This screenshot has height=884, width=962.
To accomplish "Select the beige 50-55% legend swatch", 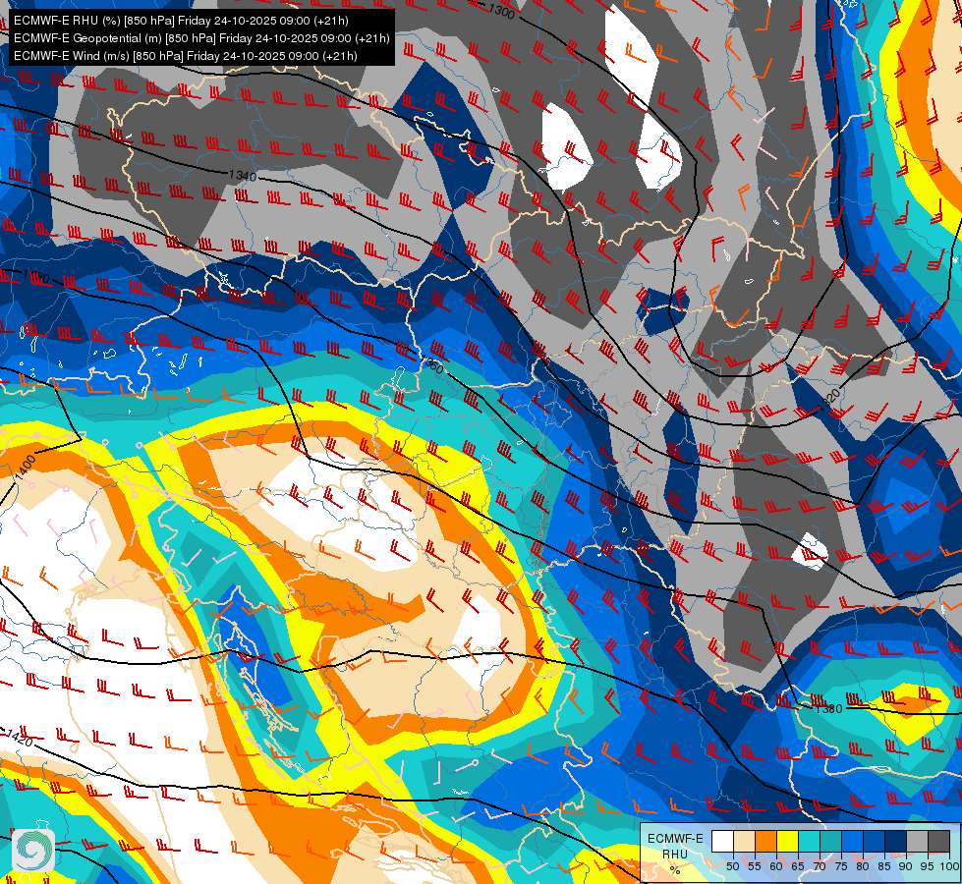I will 744,841.
